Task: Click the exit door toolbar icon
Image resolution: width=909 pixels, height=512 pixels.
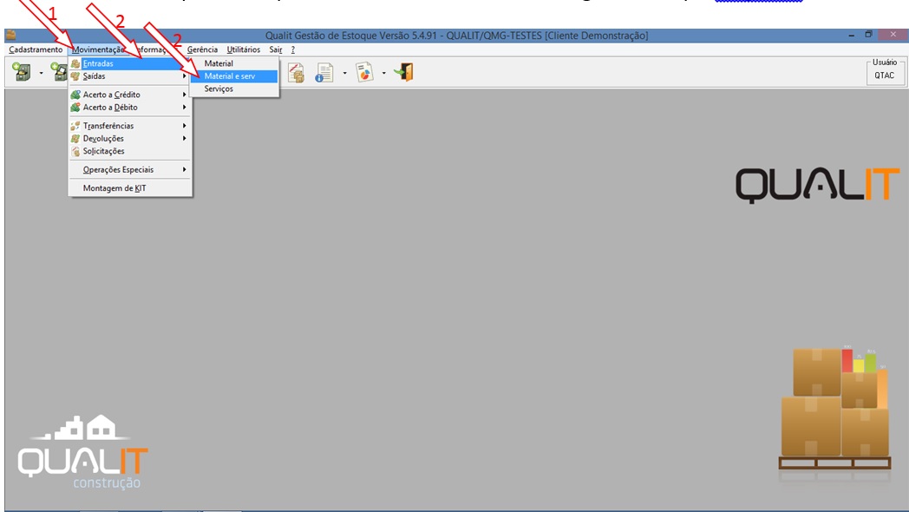Action: click(404, 73)
